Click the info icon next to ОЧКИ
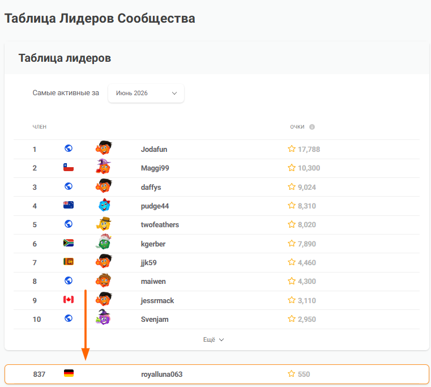 click(312, 127)
